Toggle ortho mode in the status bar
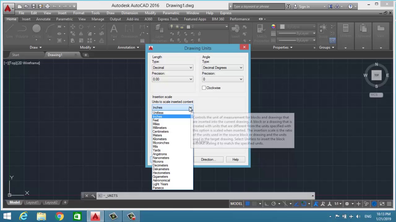396x222 pixels. tap(266, 203)
